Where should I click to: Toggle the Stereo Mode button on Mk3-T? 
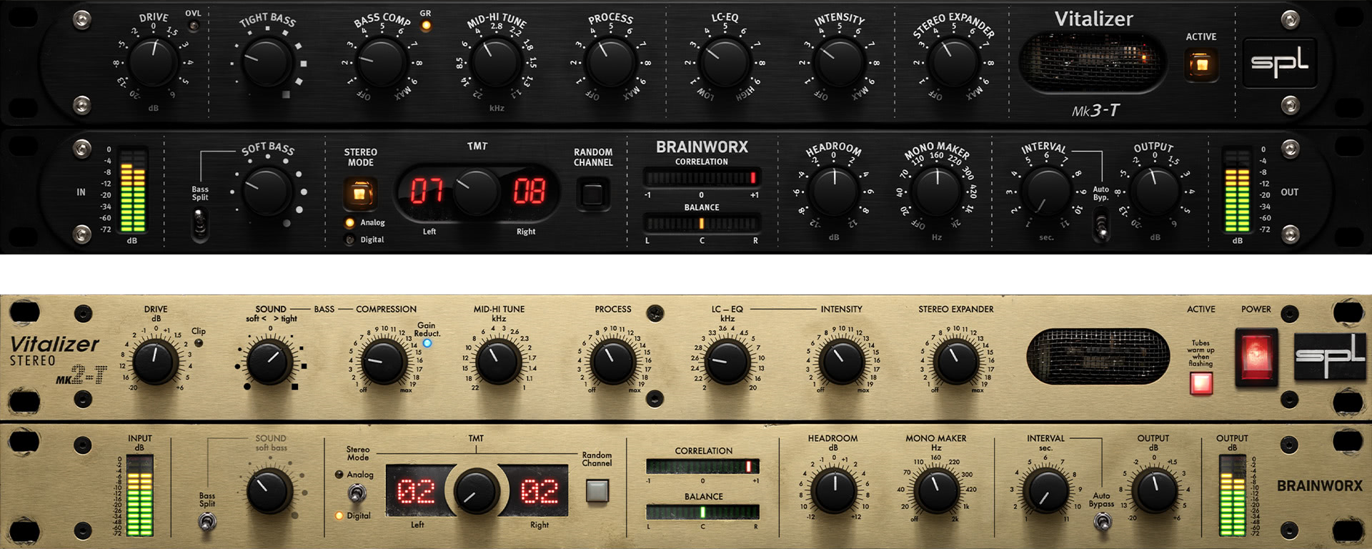pos(360,193)
